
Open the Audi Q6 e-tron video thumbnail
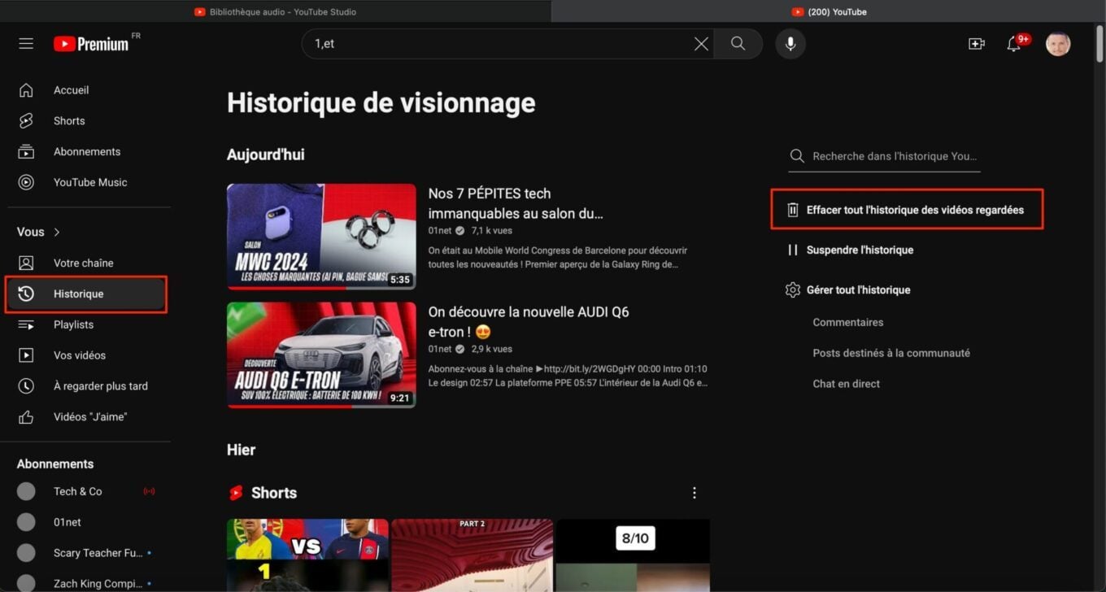[321, 355]
